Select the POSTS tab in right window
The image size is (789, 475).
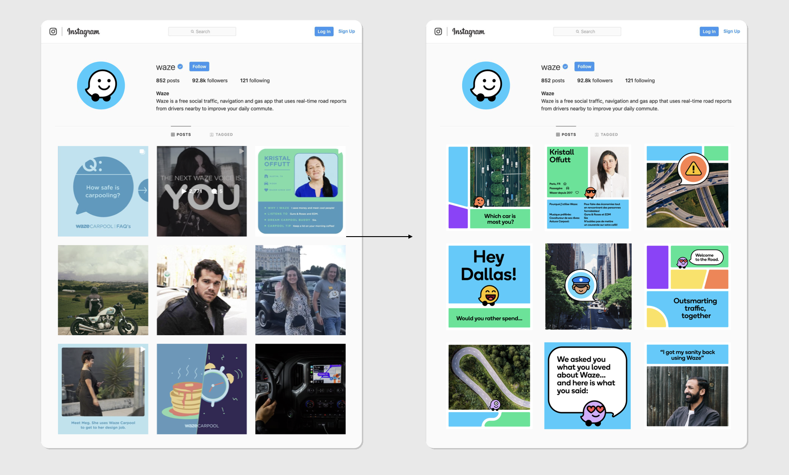click(x=566, y=134)
